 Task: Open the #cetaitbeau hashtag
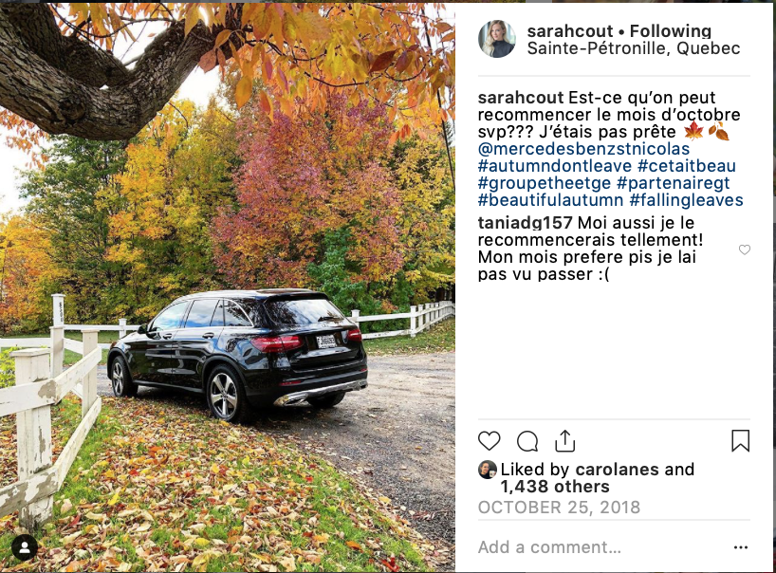coord(687,166)
